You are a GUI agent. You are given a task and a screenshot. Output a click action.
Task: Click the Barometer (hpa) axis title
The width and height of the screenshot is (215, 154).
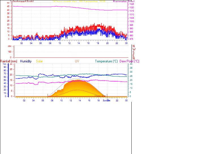[124, 1]
